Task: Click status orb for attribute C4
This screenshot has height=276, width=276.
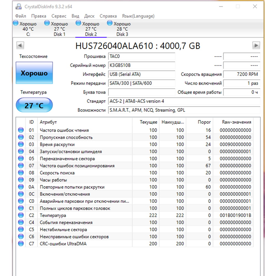Action: [x=21, y=222]
